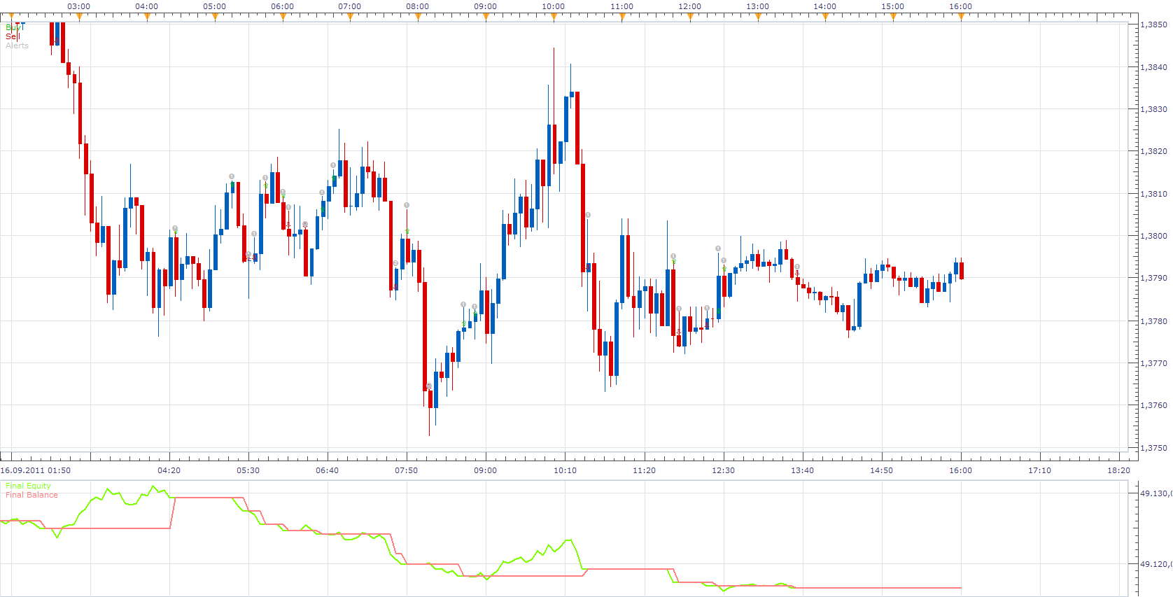Screen dimensions: 1173x597
Task: Click the 04:20 bottom axis label
Action: coord(169,470)
